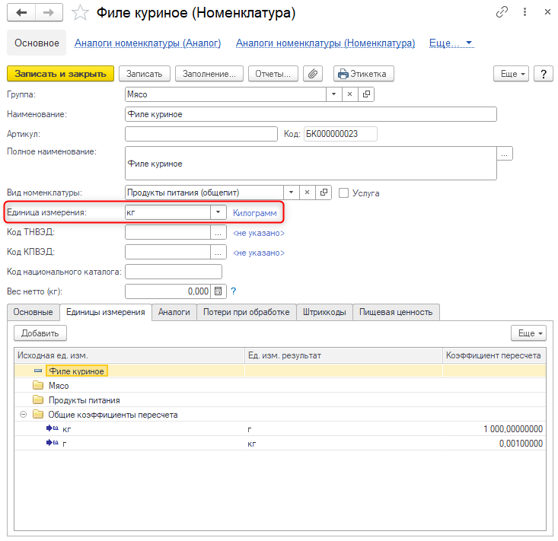Click into the Артикул input field
Screen dimensions: 558x541
pos(201,134)
